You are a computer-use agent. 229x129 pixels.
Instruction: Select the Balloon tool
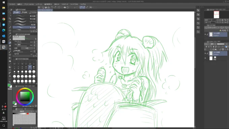(x=10, y=79)
